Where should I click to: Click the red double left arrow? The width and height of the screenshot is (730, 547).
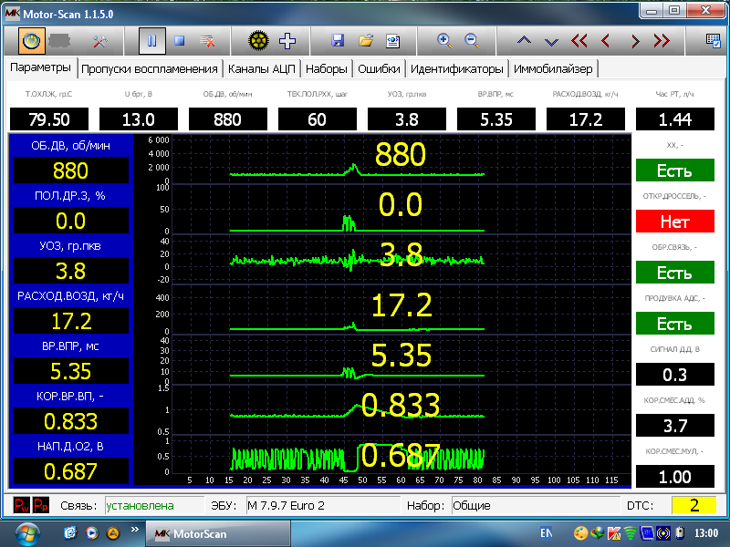[x=579, y=41]
